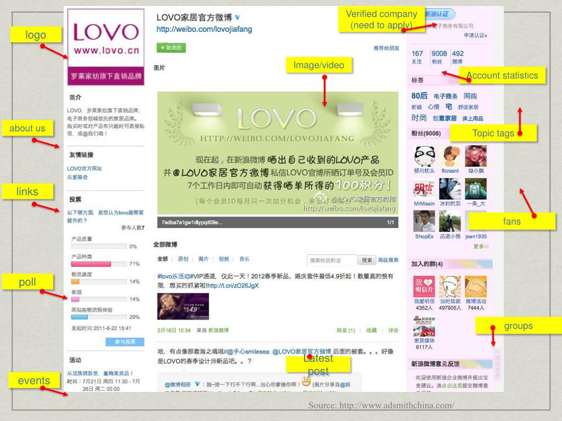Click the blue verified V badge

pos(237,17)
